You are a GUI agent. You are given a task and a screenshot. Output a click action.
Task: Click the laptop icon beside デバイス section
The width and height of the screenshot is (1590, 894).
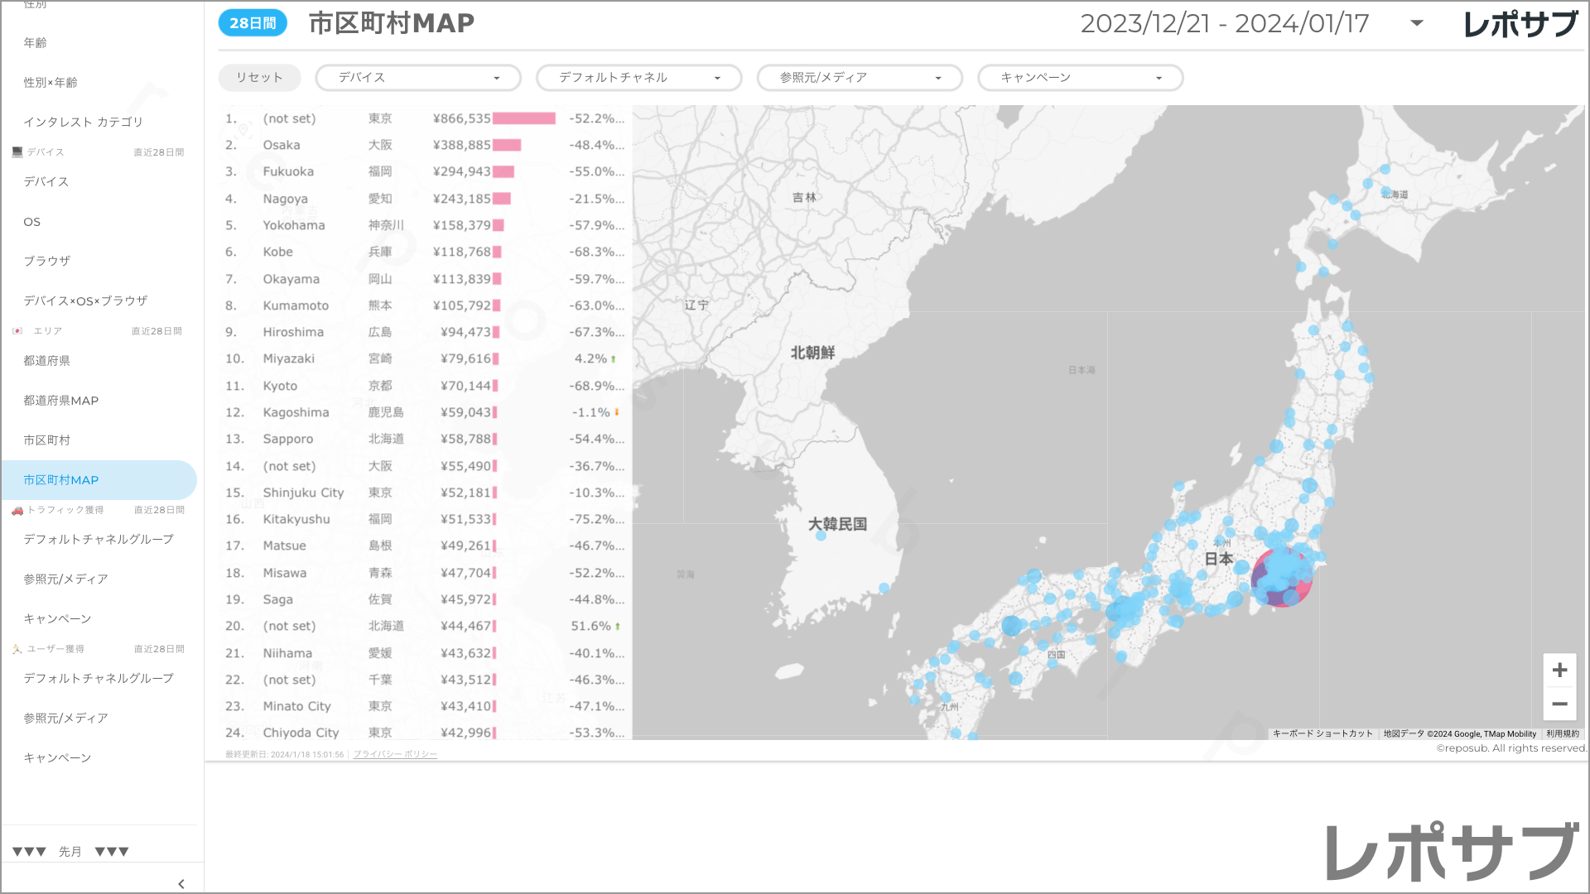click(x=17, y=152)
